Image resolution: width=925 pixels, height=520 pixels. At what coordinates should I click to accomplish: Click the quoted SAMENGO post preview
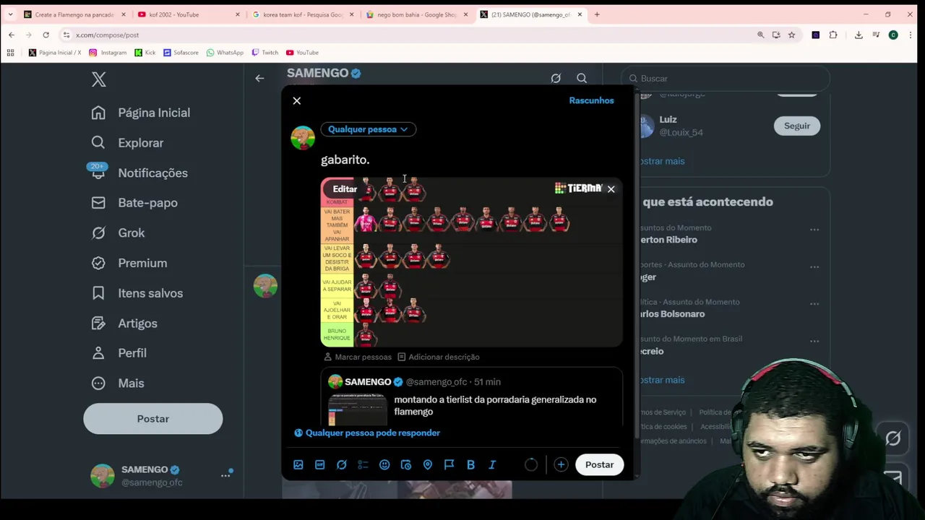471,397
